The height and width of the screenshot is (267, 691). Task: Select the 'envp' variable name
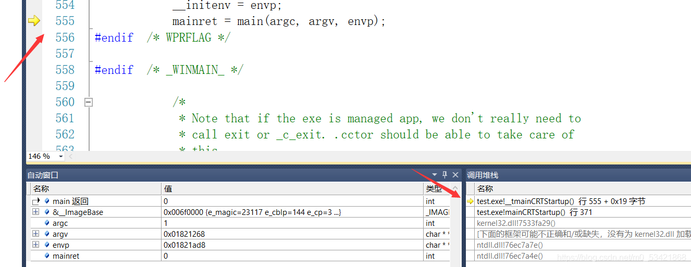[61, 245]
